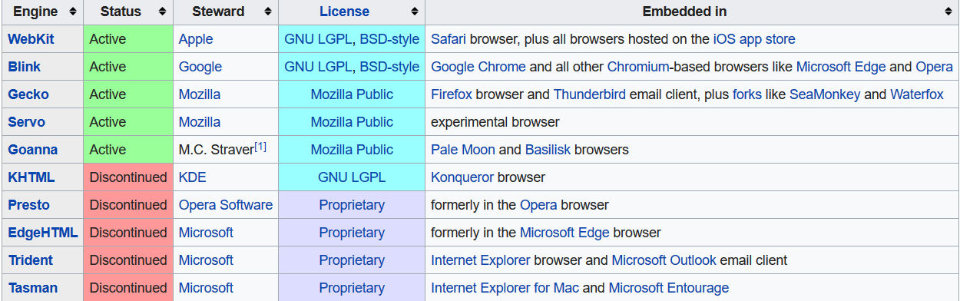Open Internet Explorer link in Trident row

pos(481,260)
